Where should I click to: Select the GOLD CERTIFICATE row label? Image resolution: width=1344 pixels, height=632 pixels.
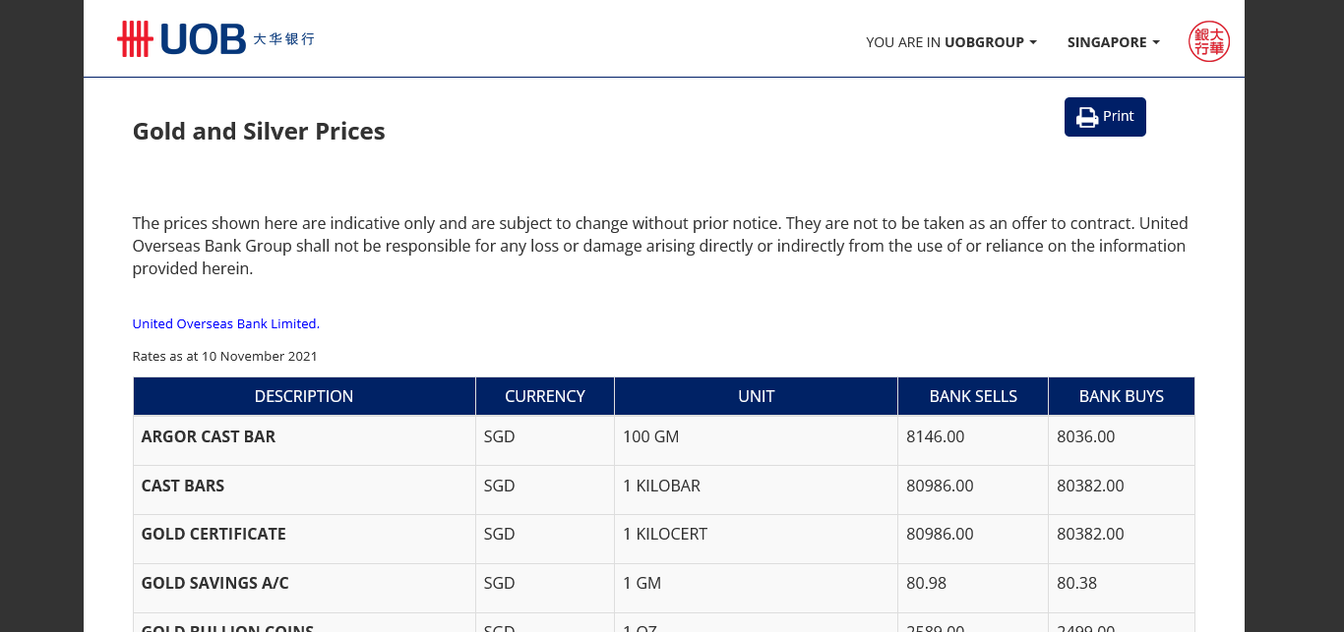(x=214, y=534)
